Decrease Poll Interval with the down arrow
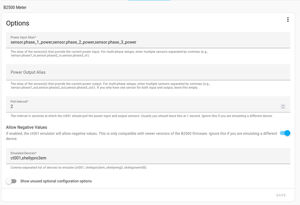300x205 pixels. coord(283,108)
